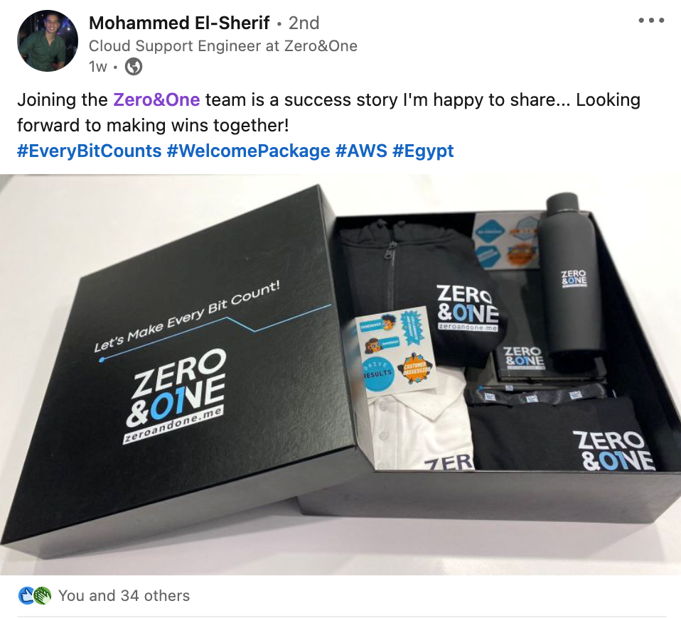
Task: Open the three-dot post options menu
Action: point(651,20)
